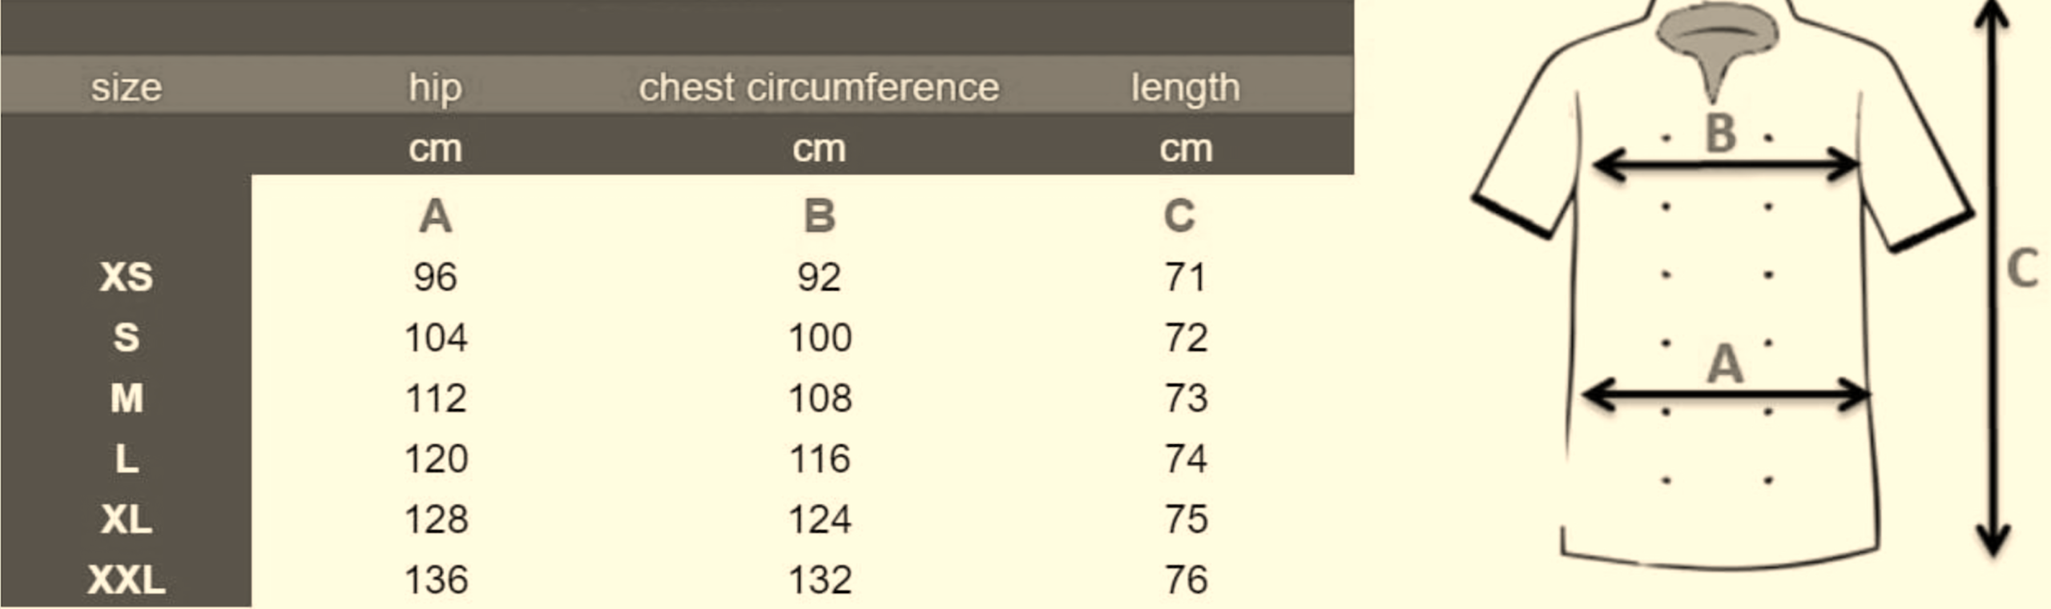This screenshot has height=609, width=2051.
Task: Click hip value 104 in the S row
Action: tap(436, 338)
